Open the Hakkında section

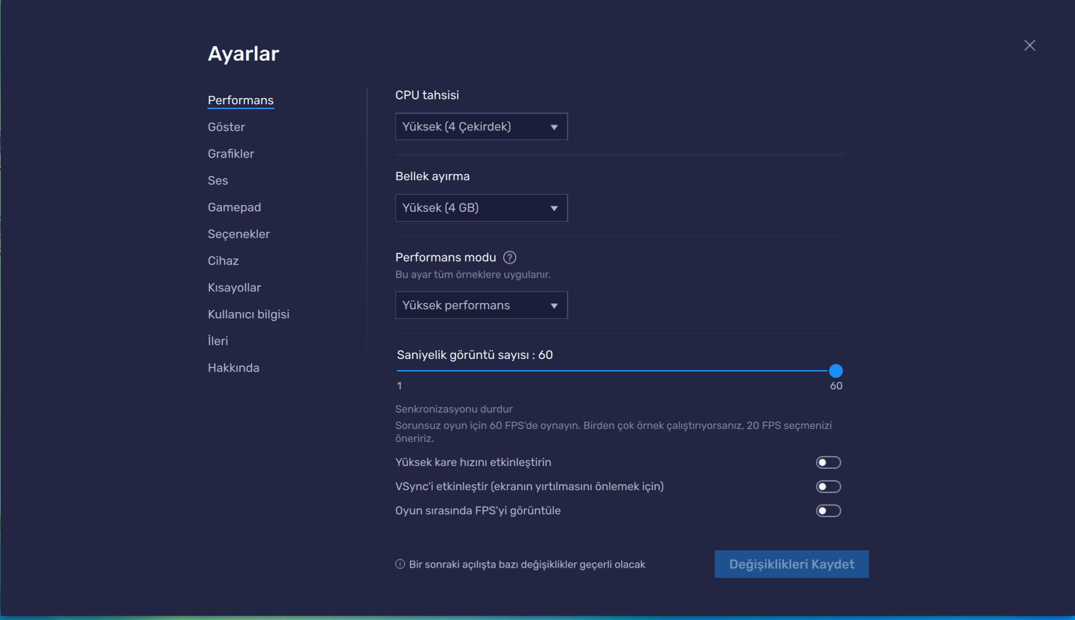pos(234,368)
